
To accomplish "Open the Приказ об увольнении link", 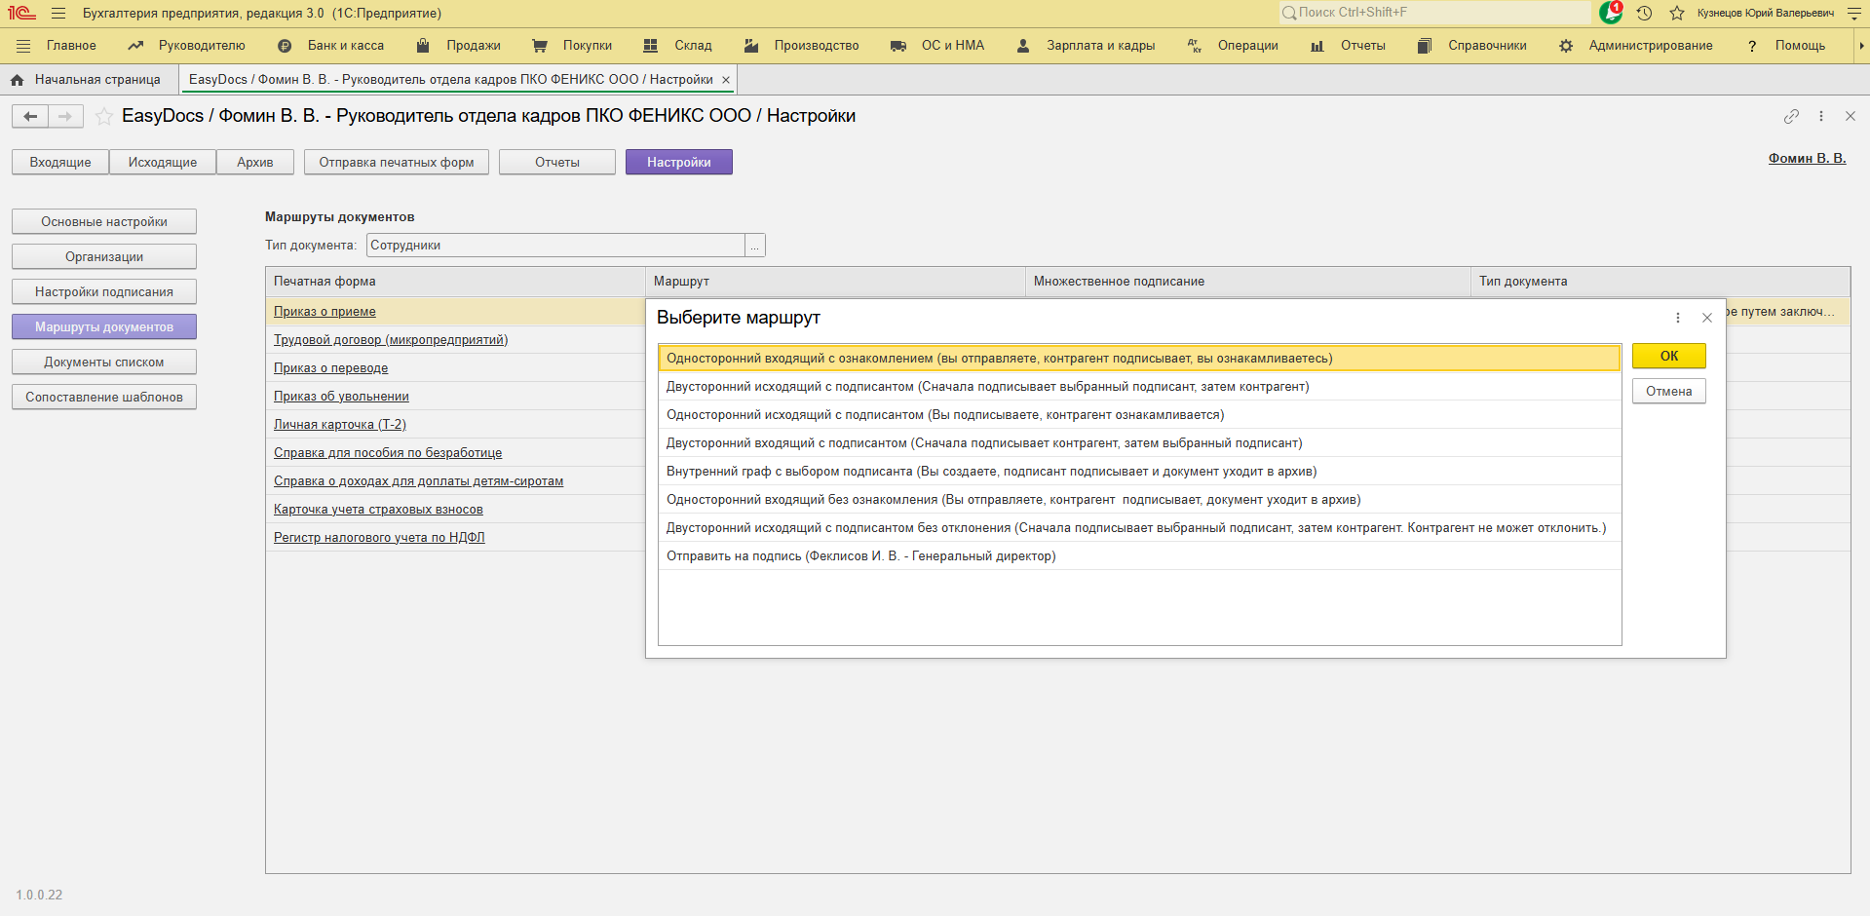I will coord(341,397).
